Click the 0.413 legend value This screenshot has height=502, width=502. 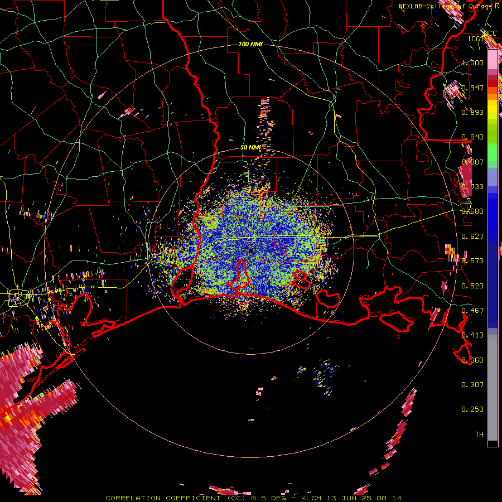pos(472,335)
